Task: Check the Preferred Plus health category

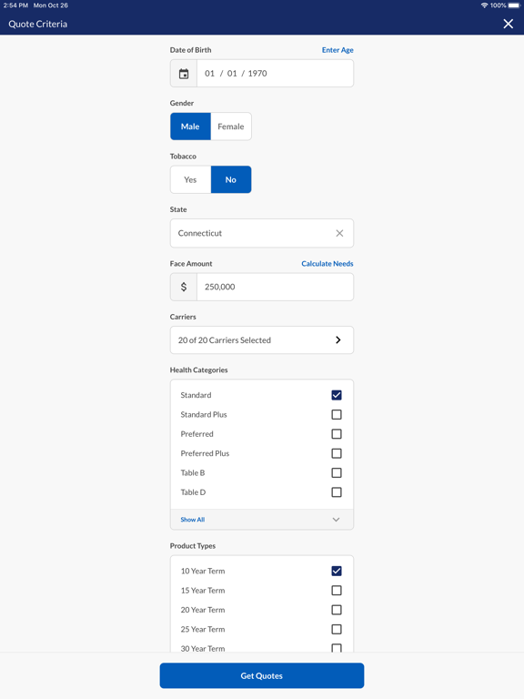Action: coord(337,453)
